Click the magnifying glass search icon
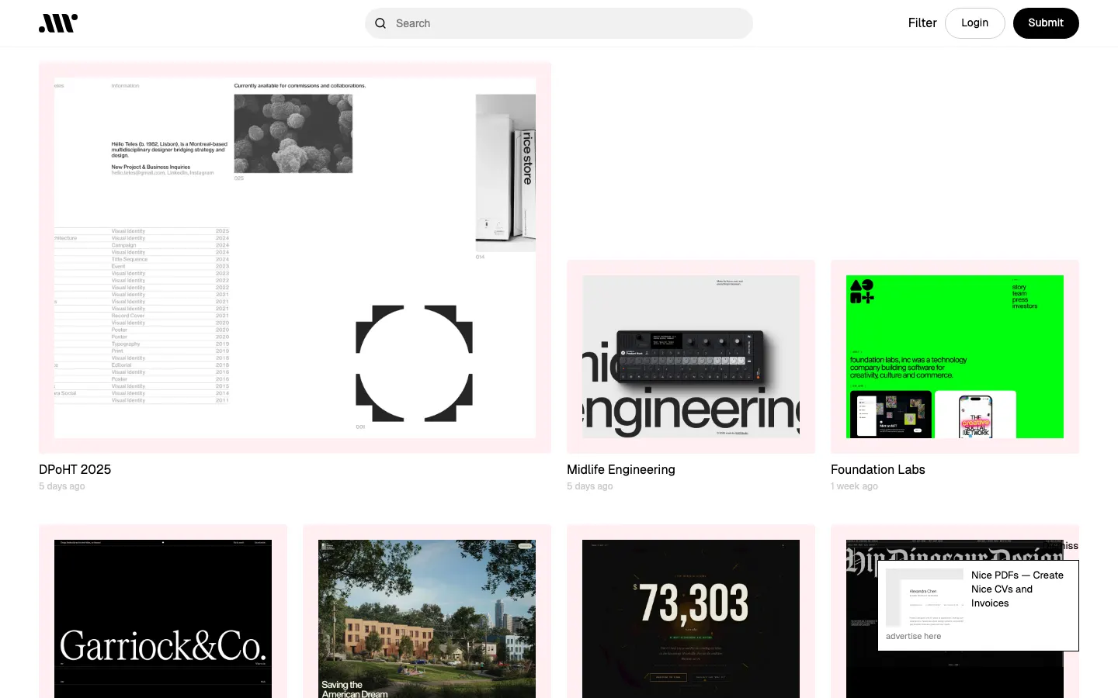The image size is (1118, 698). [x=380, y=23]
